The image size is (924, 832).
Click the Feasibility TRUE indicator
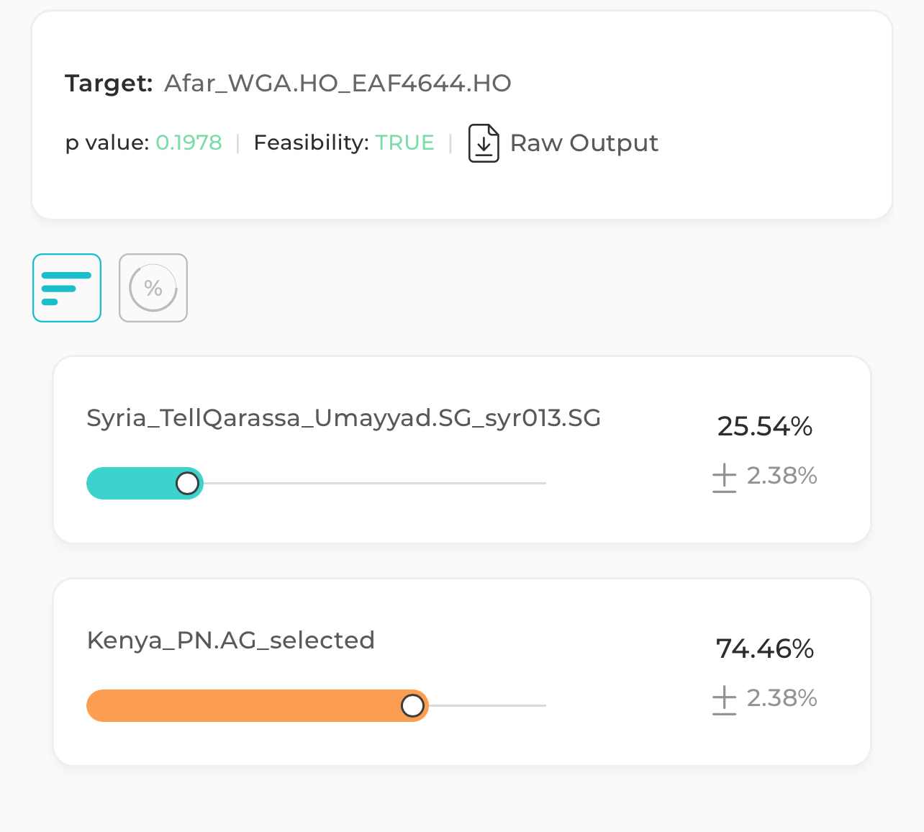point(404,143)
